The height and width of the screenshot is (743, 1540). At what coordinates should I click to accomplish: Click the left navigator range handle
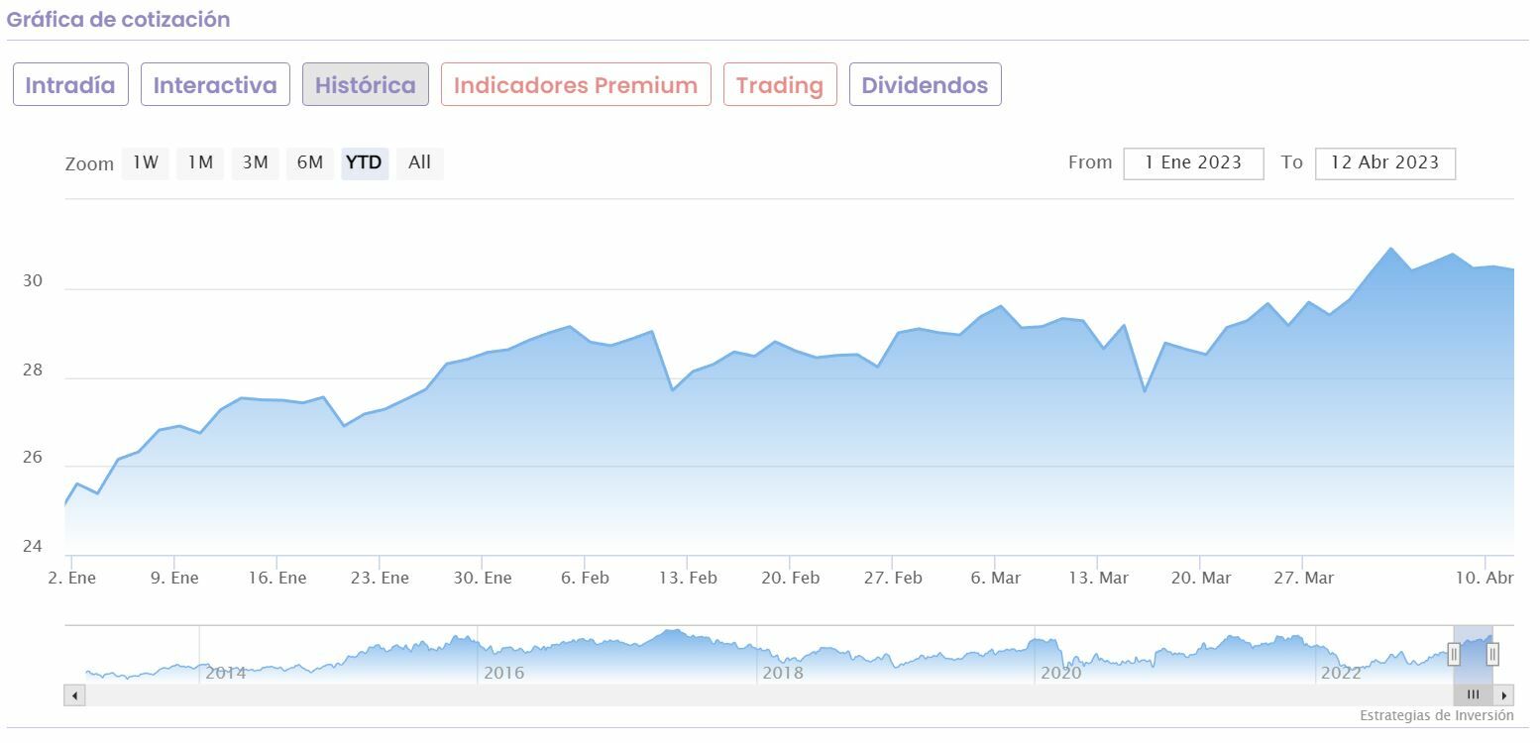point(1454,654)
